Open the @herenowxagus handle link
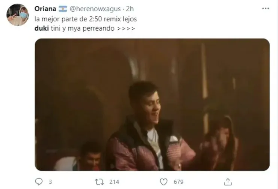Screen dimensions: 278x189 pyautogui.click(x=95, y=9)
